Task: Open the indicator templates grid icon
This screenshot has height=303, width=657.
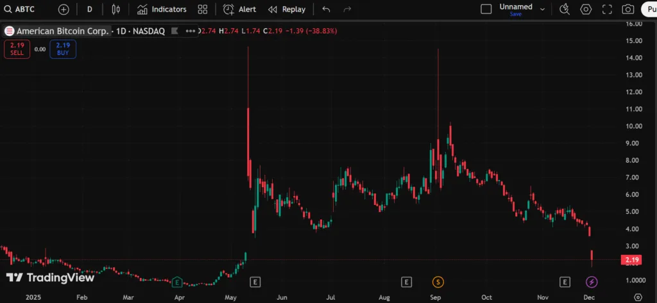Action: (x=203, y=9)
